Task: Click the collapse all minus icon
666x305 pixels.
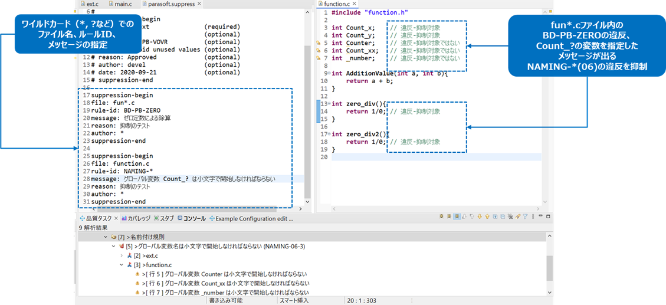Action: (x=502, y=218)
